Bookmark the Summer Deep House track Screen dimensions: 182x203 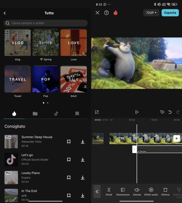[x=69, y=141]
